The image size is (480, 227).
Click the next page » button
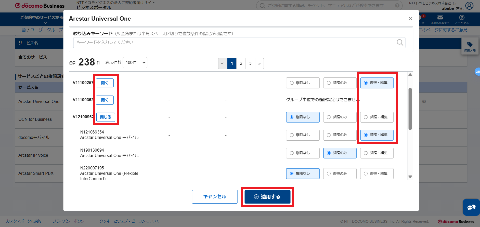(259, 63)
